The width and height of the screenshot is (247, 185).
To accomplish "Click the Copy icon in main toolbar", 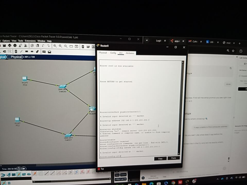I will (32, 46).
